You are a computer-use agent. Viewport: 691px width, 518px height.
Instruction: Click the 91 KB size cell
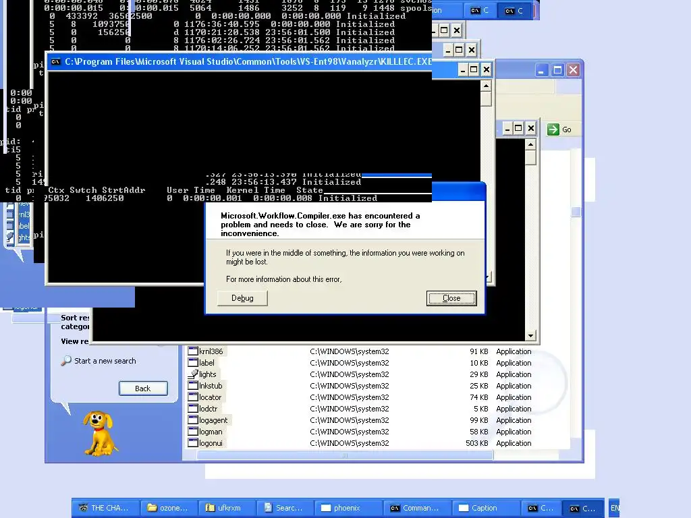[479, 351]
